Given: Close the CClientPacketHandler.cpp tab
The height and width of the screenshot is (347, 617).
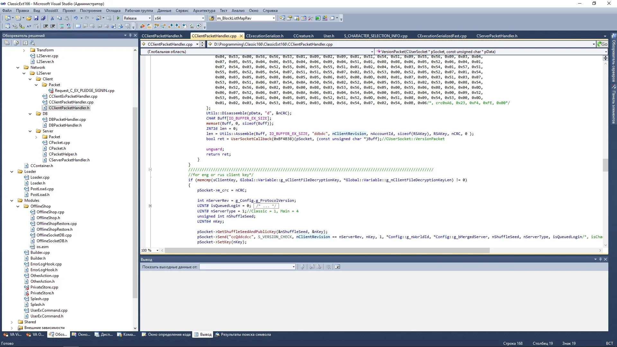Looking at the screenshot, I should tap(241, 36).
